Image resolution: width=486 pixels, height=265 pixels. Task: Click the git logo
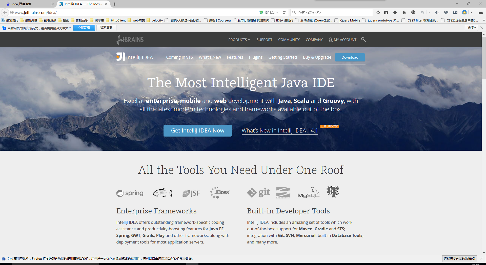point(258,193)
